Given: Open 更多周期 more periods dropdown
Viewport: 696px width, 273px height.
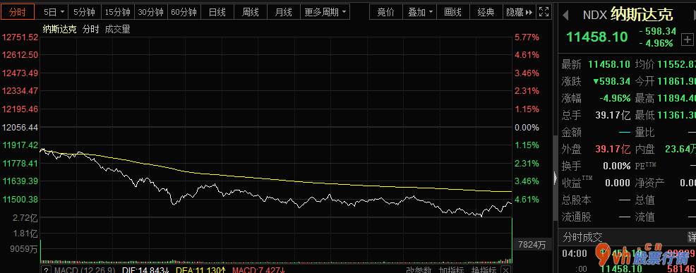Looking at the screenshot, I should point(325,12).
